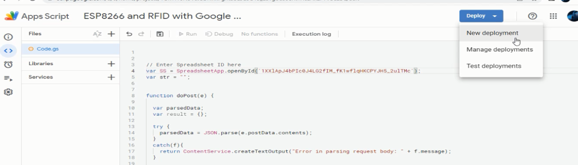Click the Apps Script logo

coord(11,16)
